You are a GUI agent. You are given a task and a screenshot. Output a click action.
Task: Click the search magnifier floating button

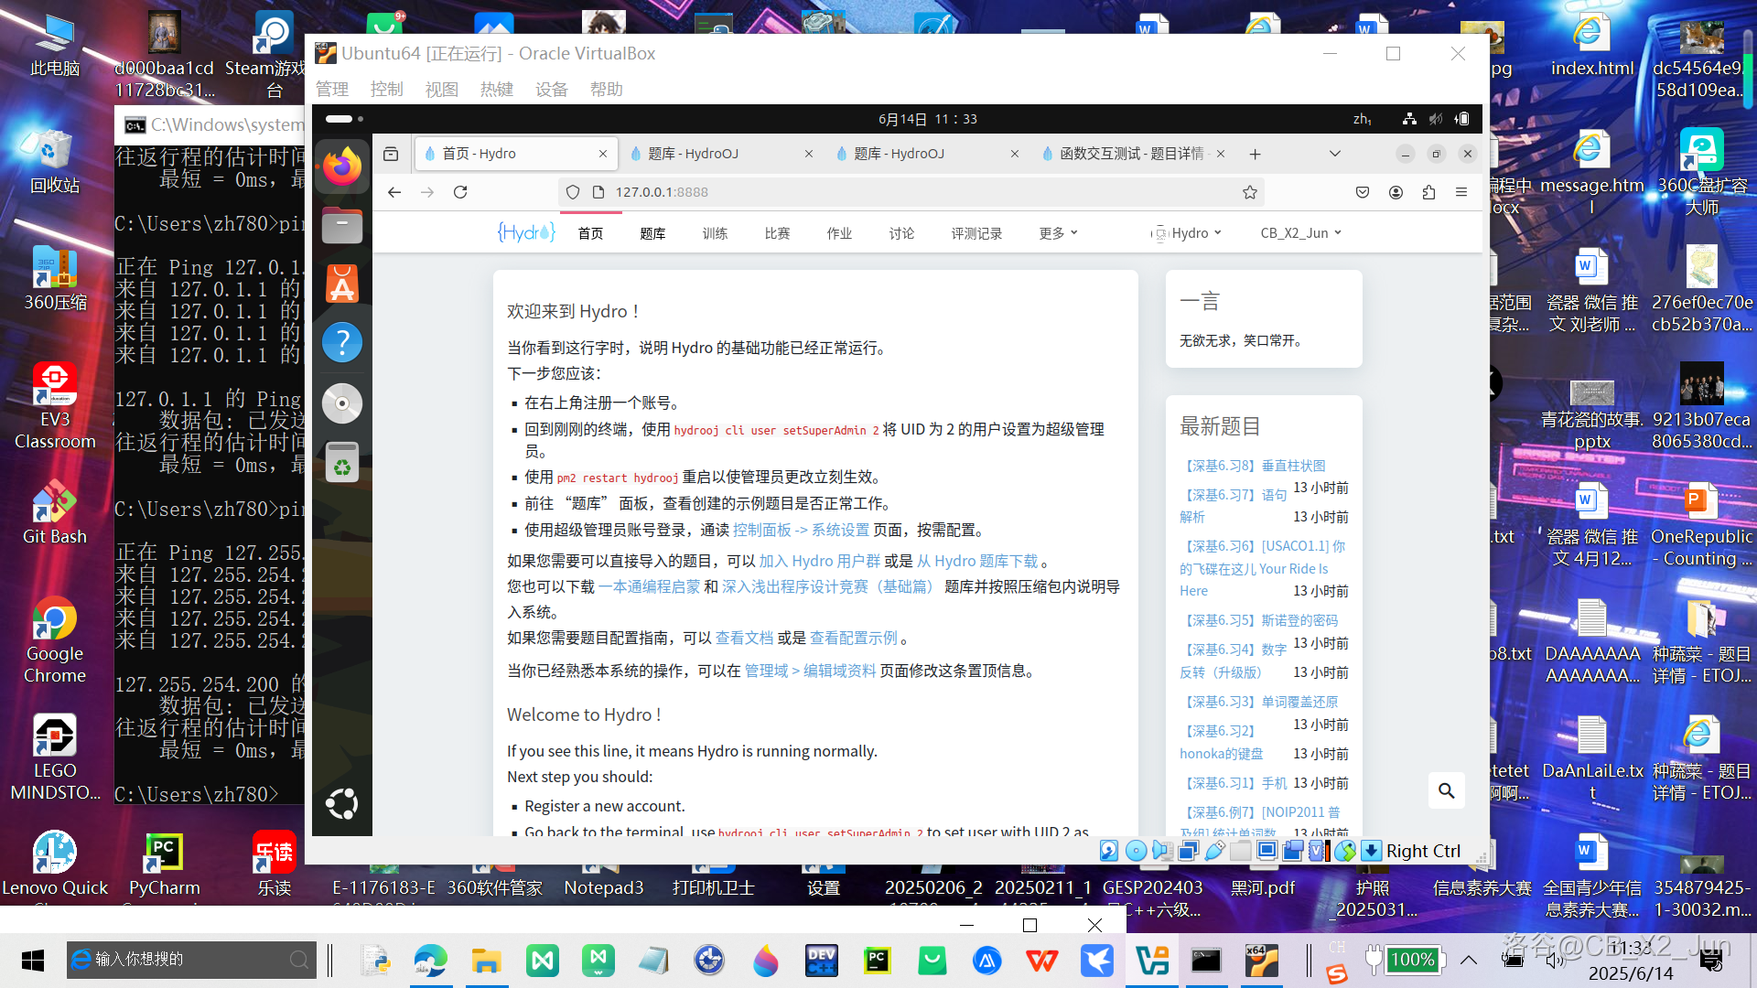pos(1446,790)
